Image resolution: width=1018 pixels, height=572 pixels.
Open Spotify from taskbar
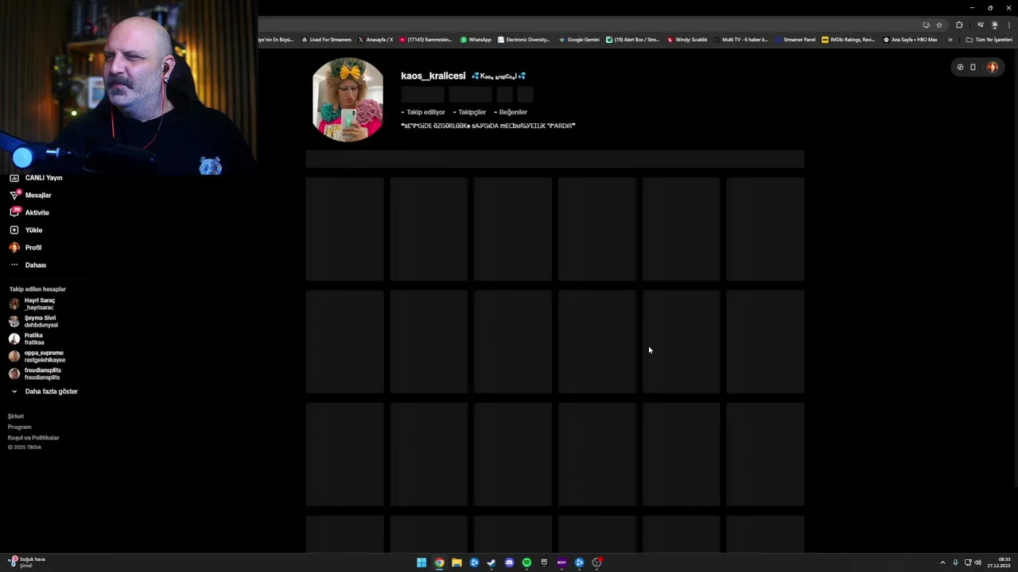coord(526,562)
